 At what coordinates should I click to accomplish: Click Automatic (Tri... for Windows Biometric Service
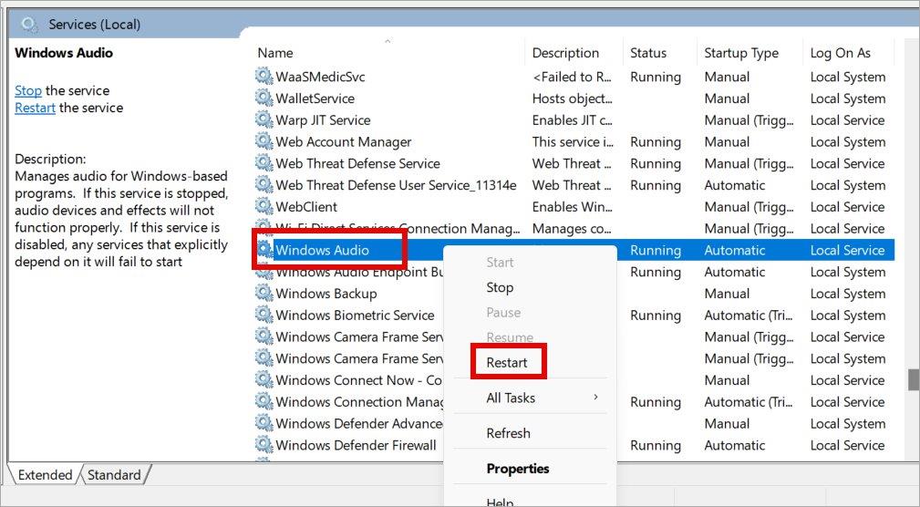[x=748, y=316]
